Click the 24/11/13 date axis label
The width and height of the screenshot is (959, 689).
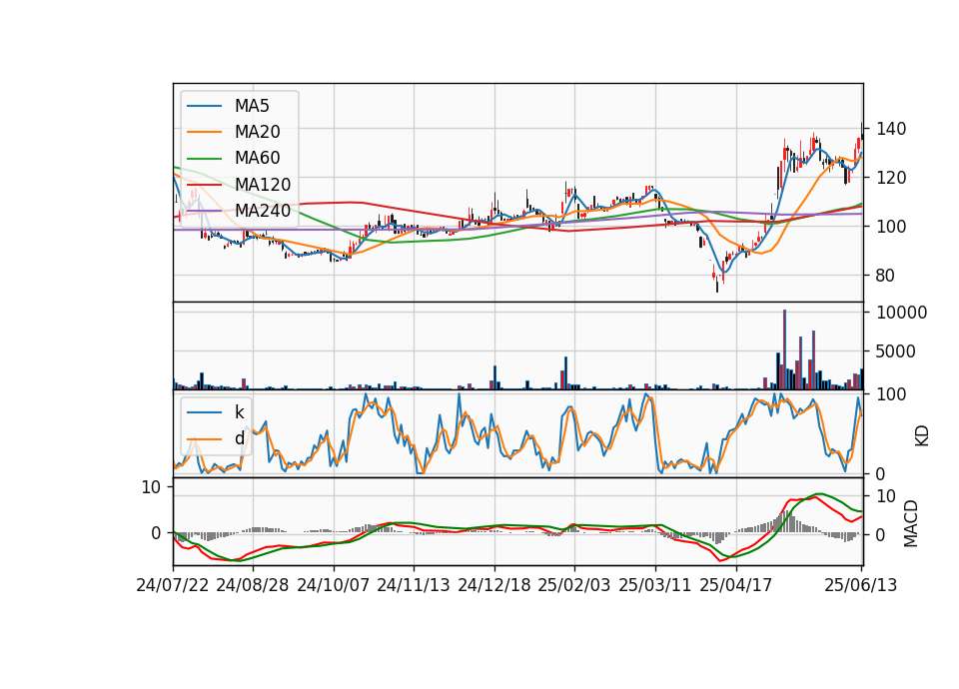tap(414, 585)
